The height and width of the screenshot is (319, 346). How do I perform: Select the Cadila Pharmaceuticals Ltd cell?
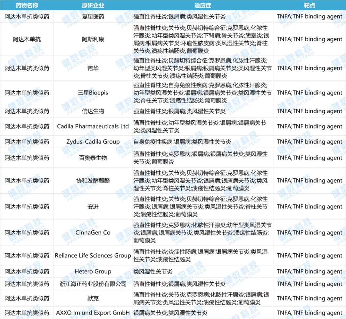pos(93,127)
